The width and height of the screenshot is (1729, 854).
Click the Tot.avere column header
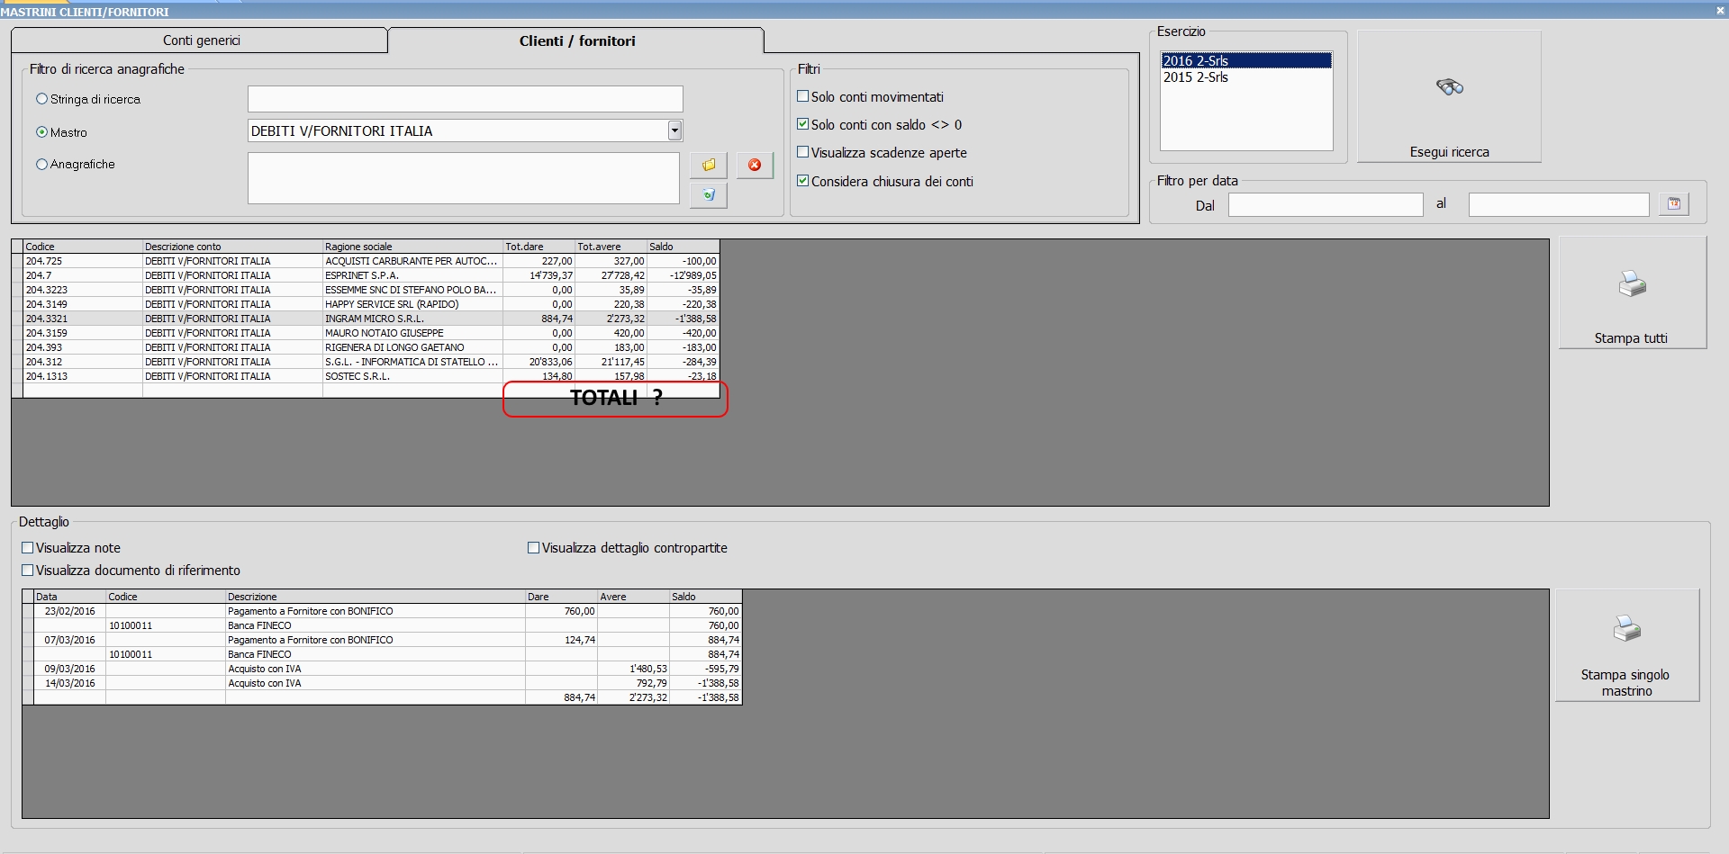point(611,247)
